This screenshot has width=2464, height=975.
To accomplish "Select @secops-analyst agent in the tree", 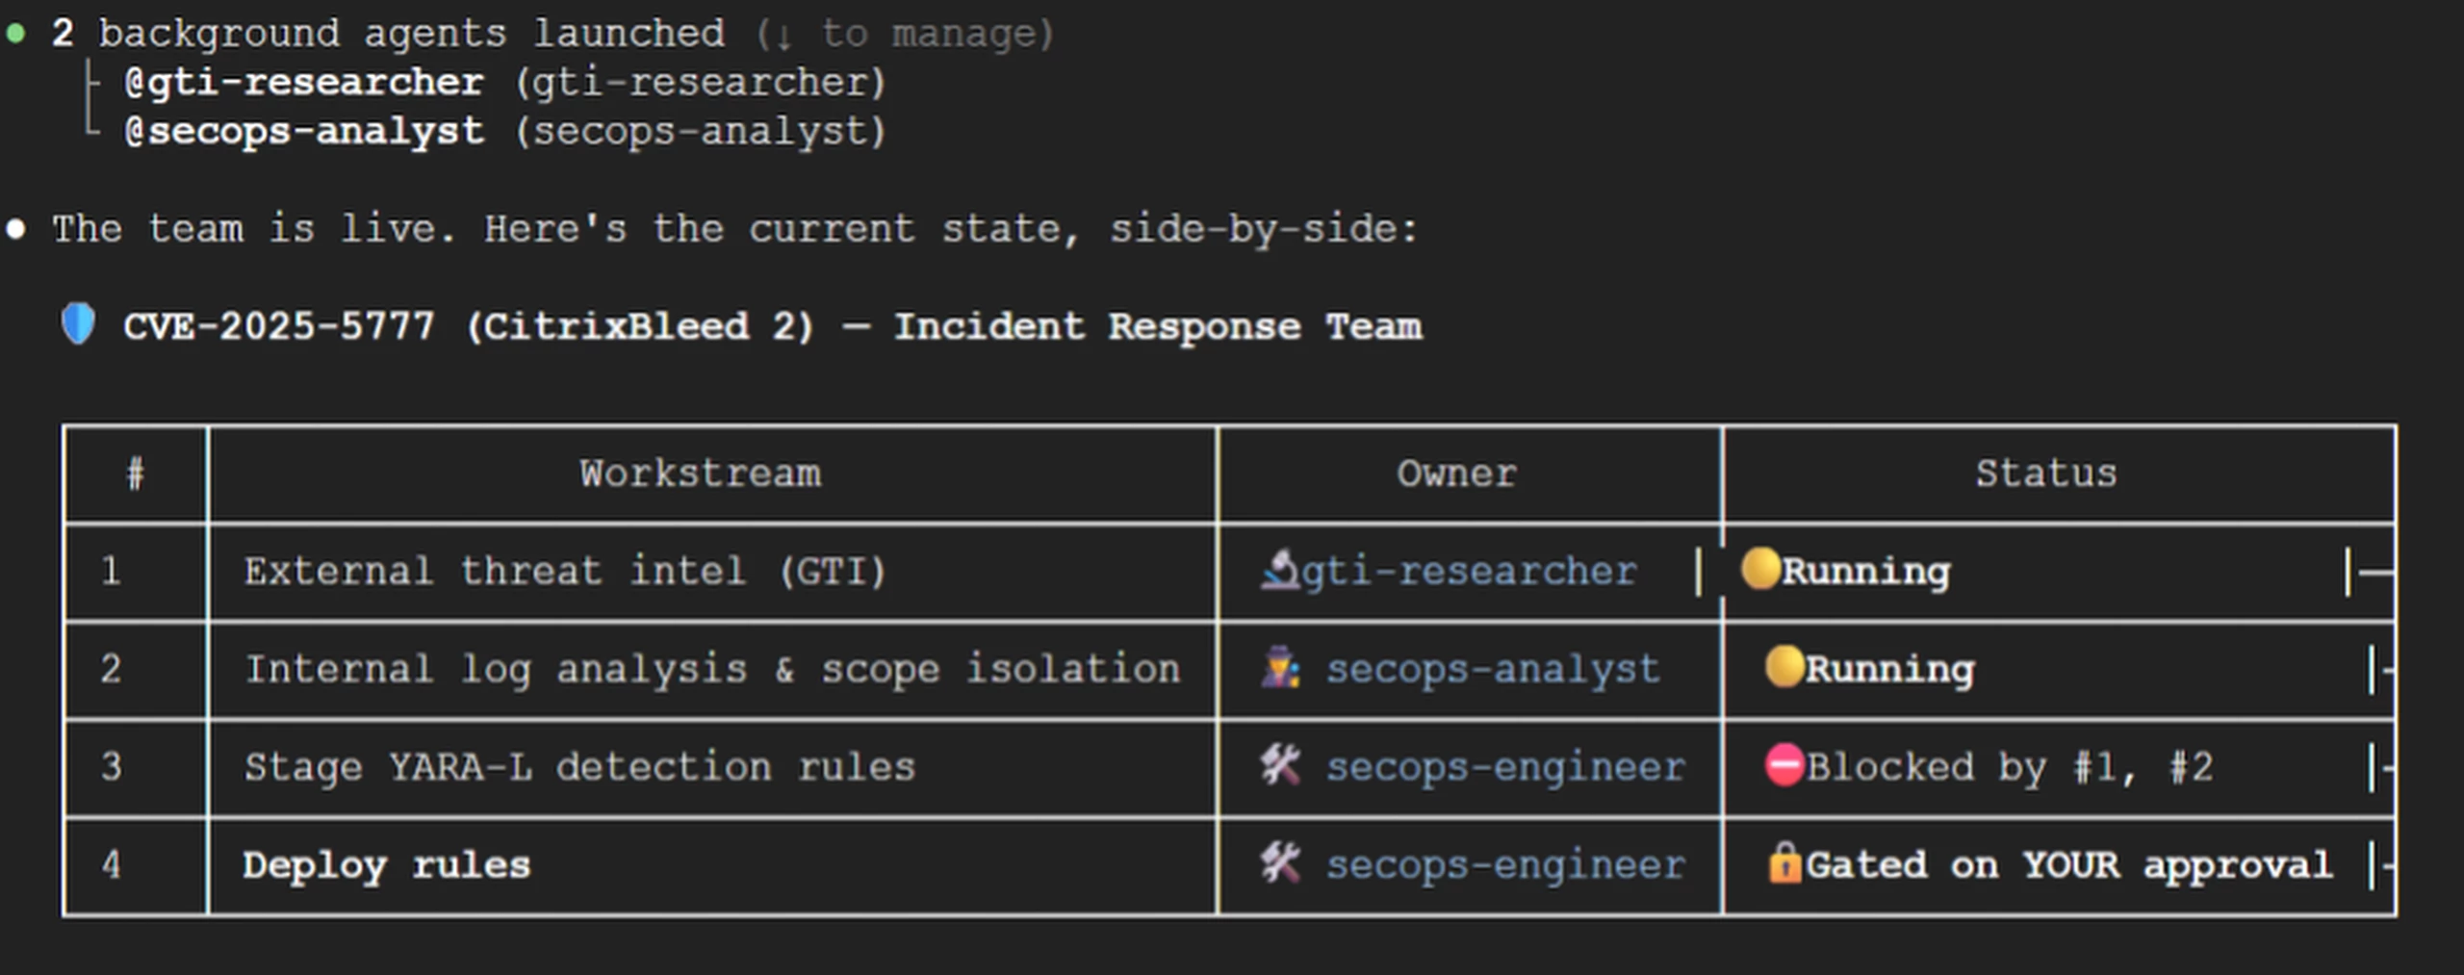I will [x=304, y=132].
